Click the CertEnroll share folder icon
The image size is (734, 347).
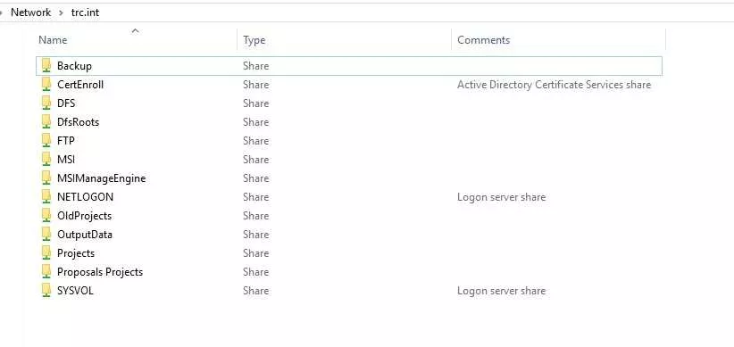(46, 85)
